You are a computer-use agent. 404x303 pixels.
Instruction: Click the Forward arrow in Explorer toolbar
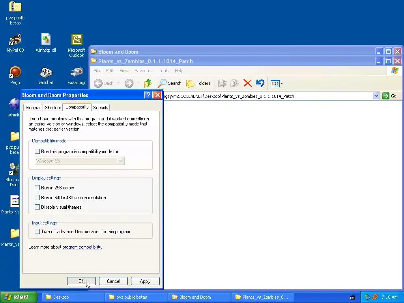click(x=129, y=83)
